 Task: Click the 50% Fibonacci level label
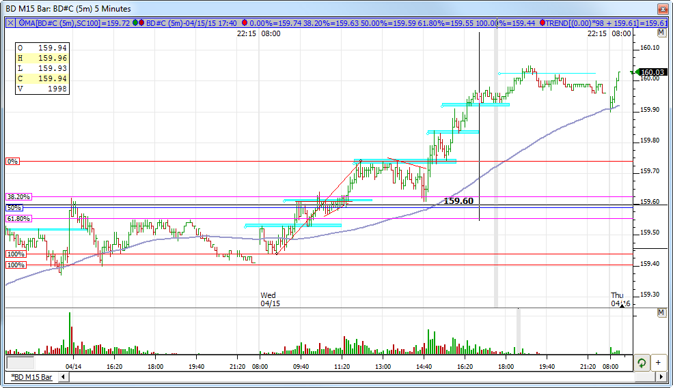(14, 208)
